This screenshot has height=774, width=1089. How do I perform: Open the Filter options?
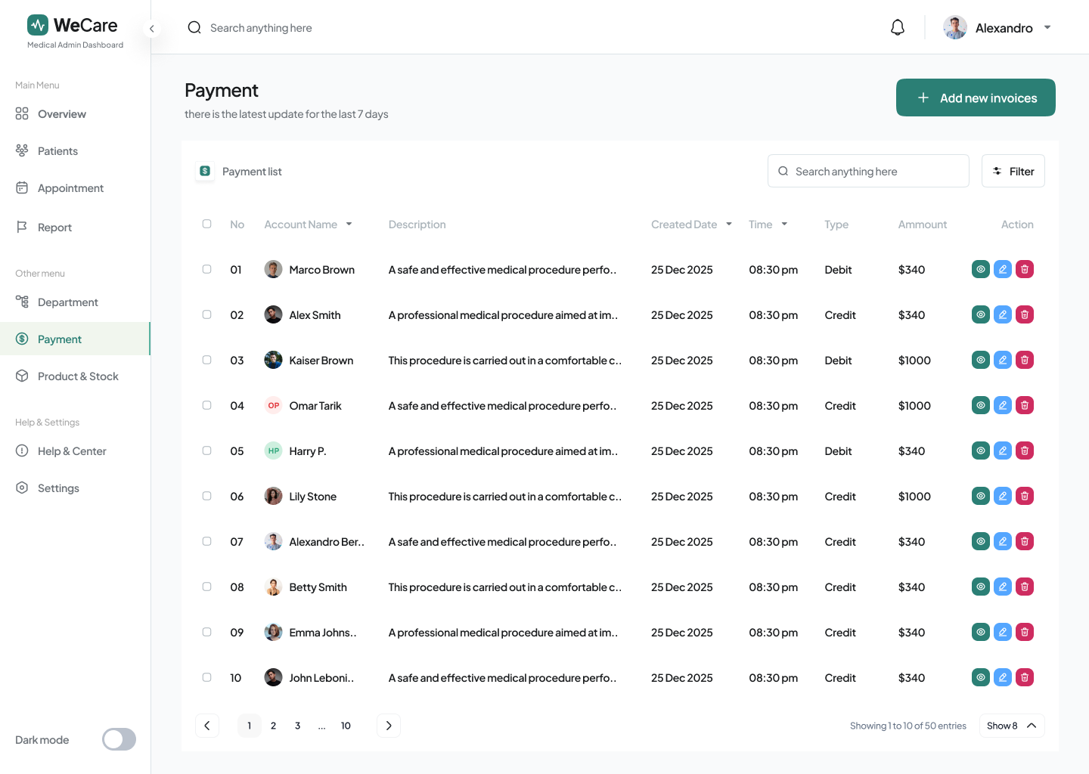coord(1013,171)
